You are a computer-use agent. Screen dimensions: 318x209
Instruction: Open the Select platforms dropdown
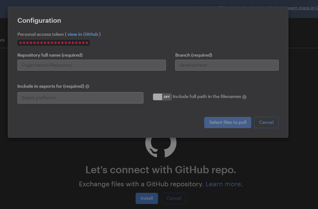click(x=80, y=98)
